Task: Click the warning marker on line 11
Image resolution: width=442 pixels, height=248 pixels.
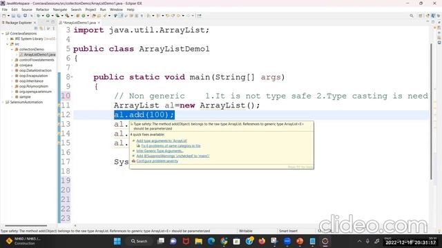Action: coord(59,105)
